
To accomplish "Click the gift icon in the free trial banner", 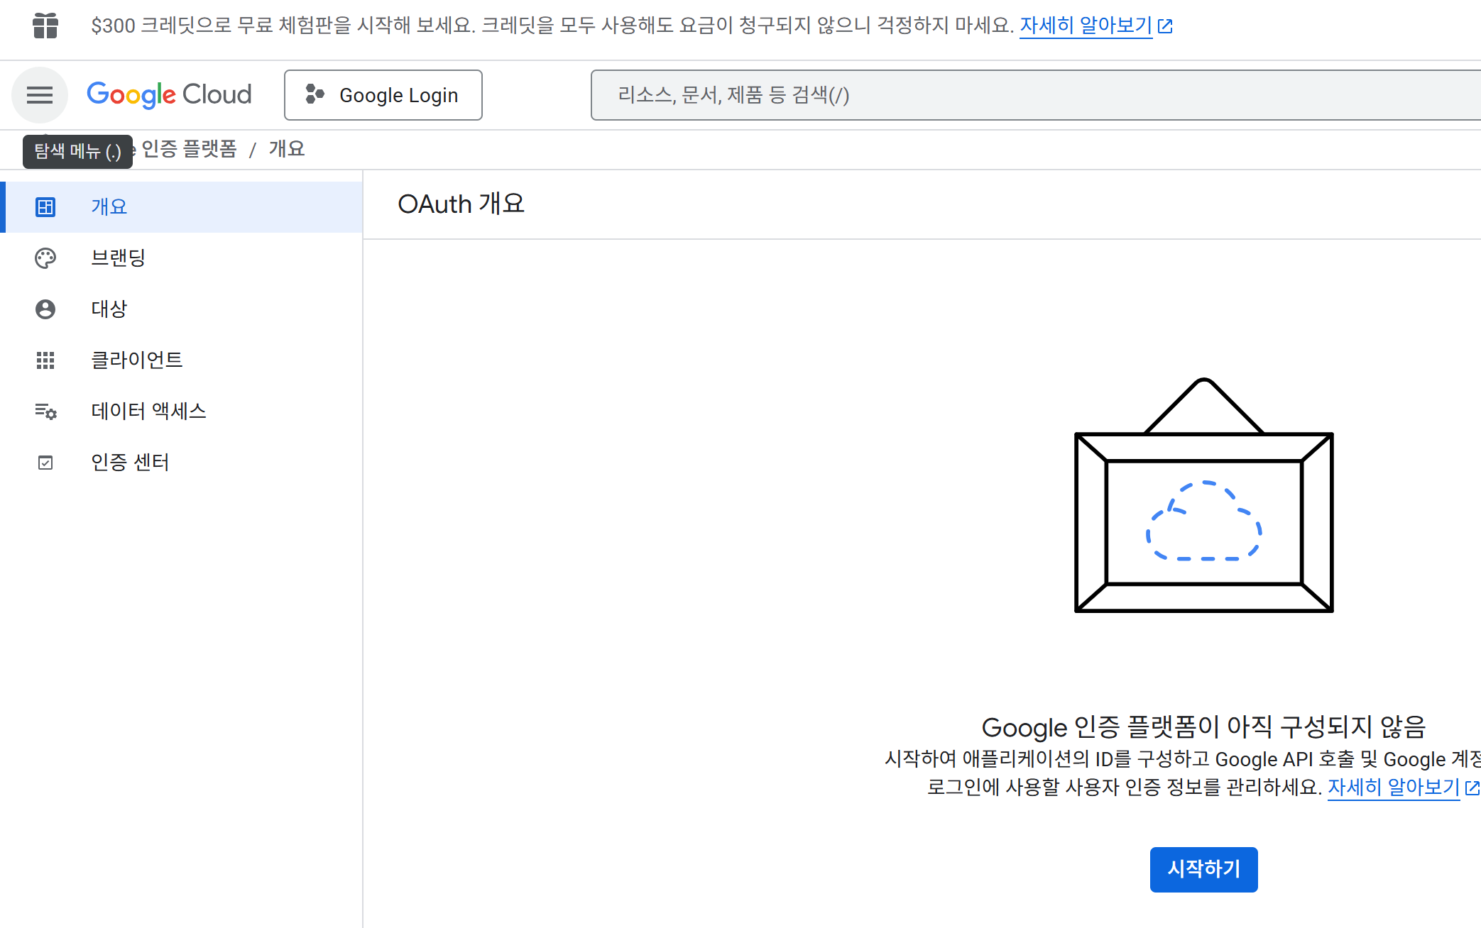I will tap(45, 25).
